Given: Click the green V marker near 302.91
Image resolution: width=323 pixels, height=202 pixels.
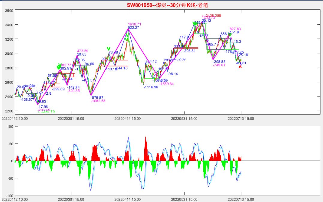Looking at the screenshot, I should pyautogui.click(x=59, y=67).
